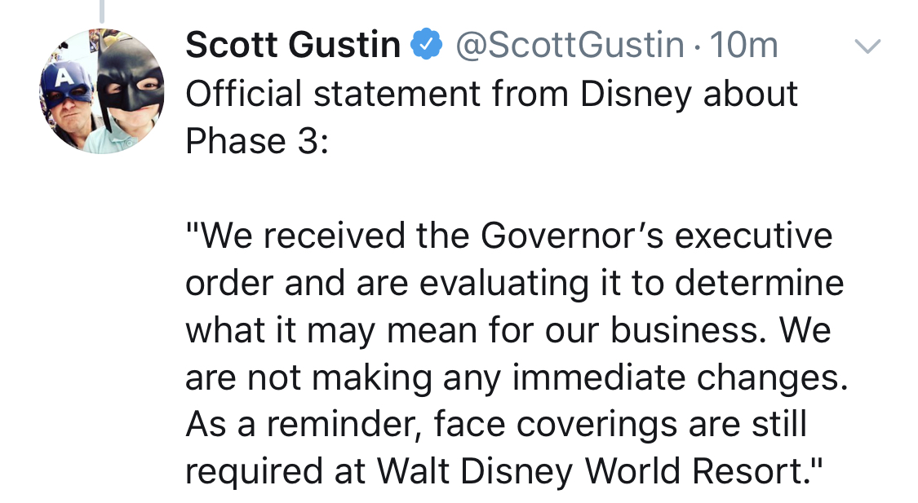Open the @ScottGustin handle link
Screen dimensions: 918x503
pos(570,46)
